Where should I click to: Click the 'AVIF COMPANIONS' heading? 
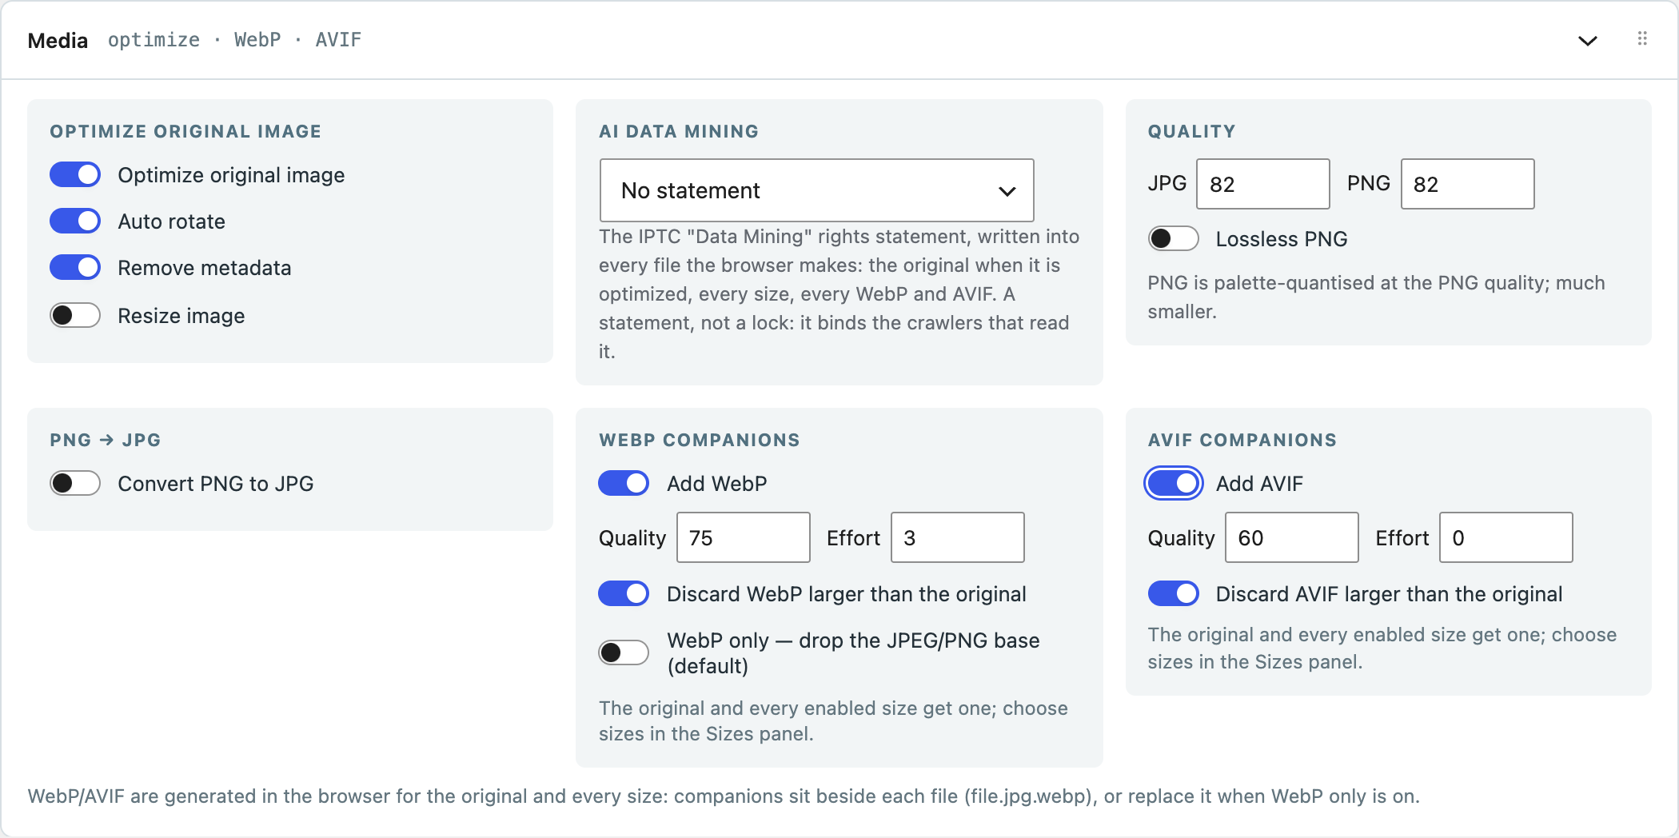coord(1242,440)
